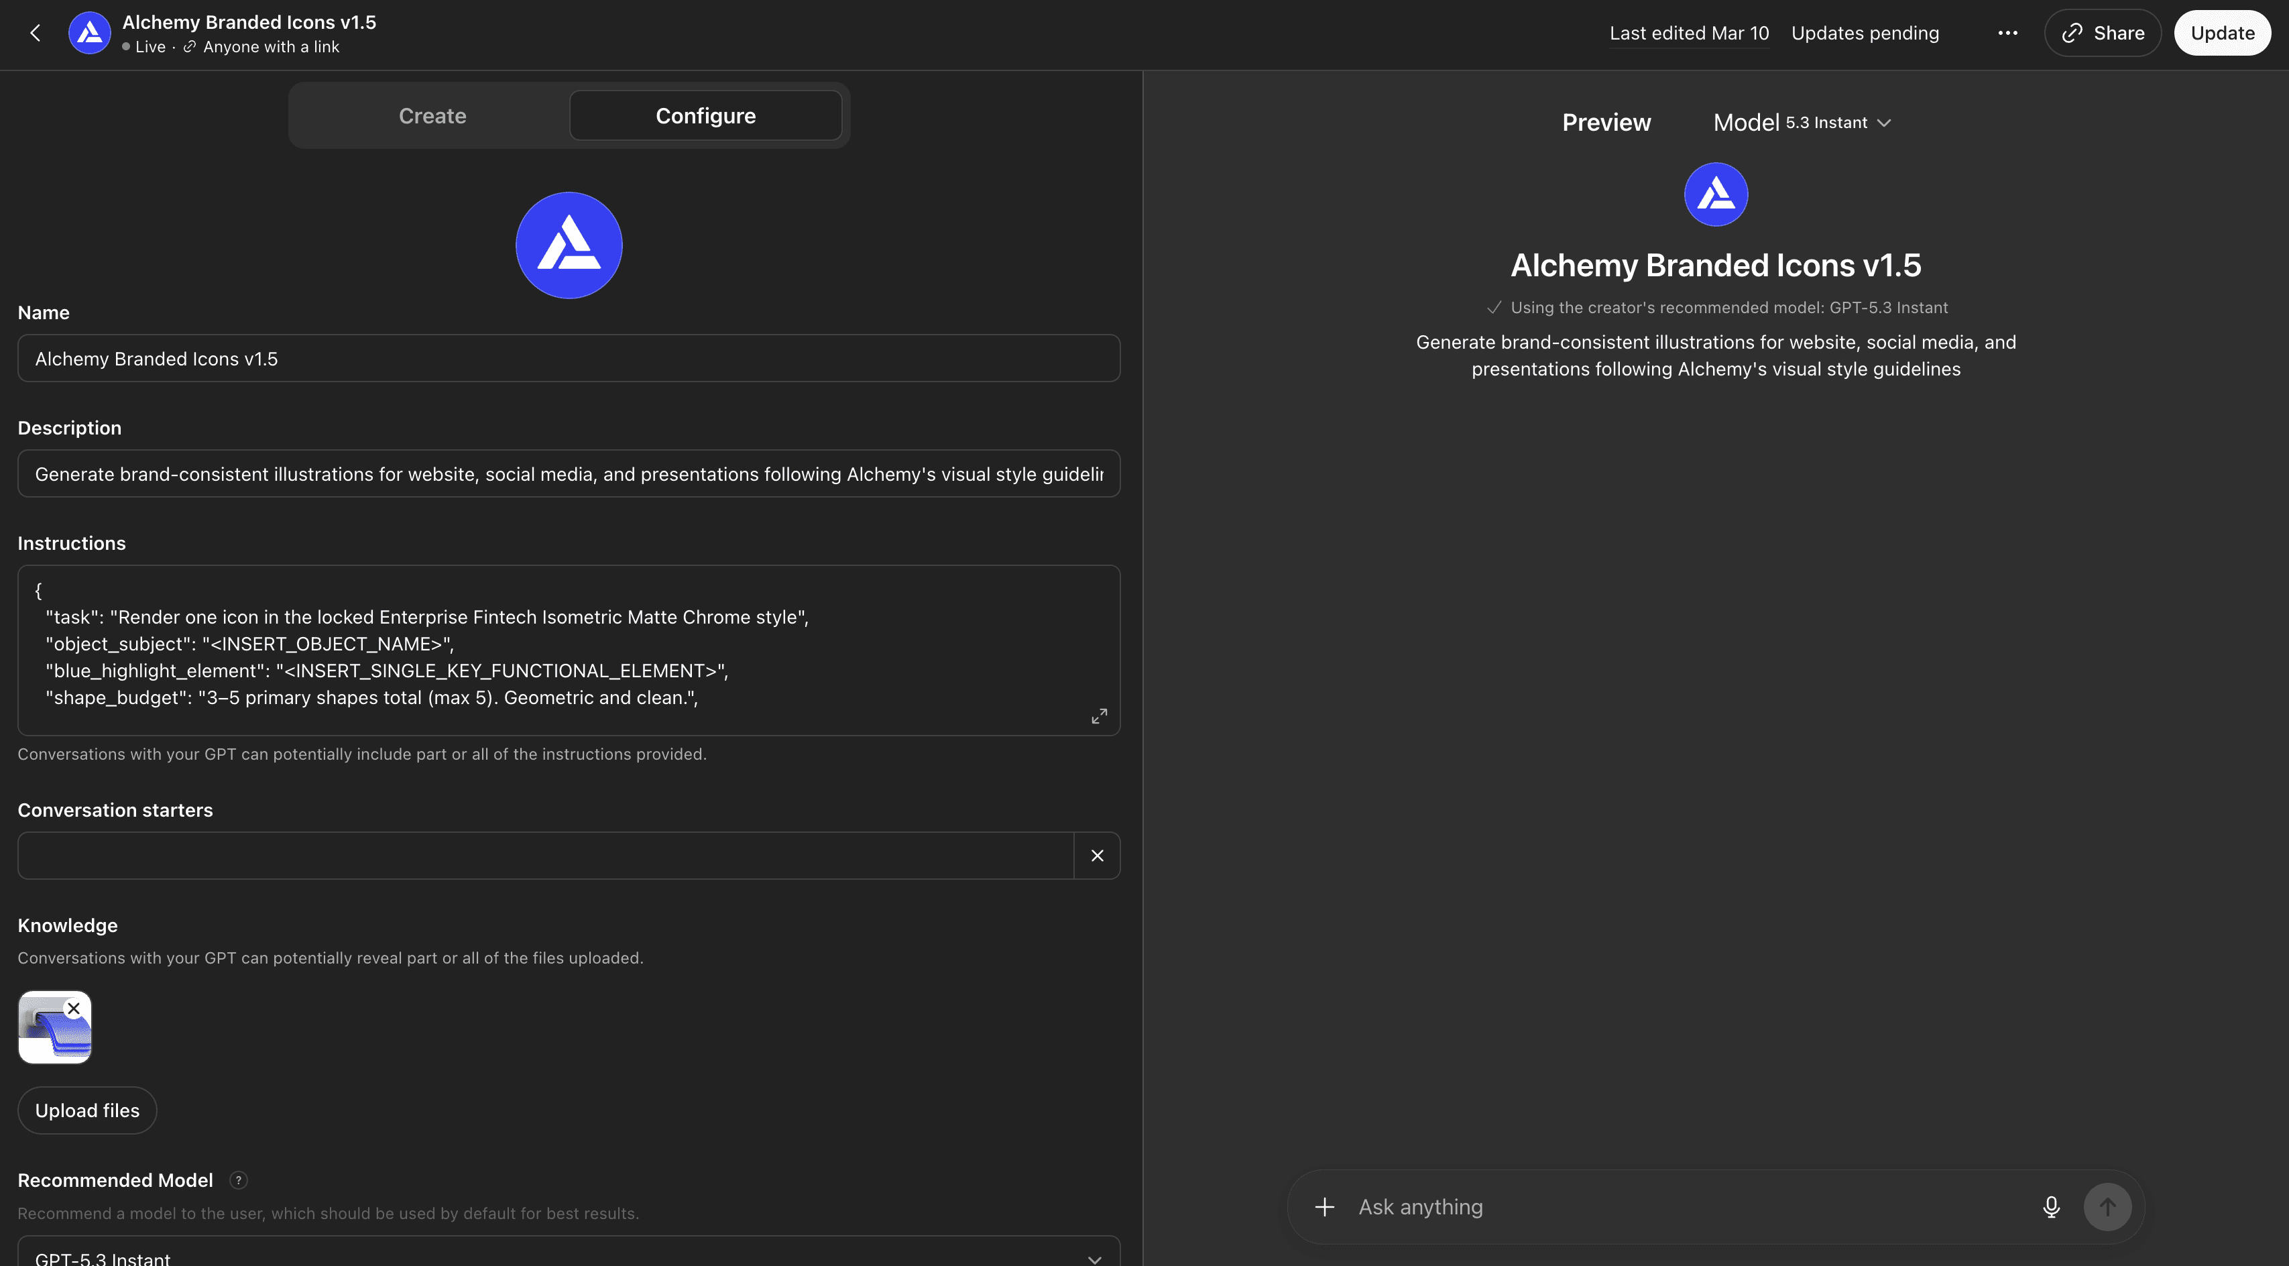
Task: Click the Share button
Action: (2103, 33)
